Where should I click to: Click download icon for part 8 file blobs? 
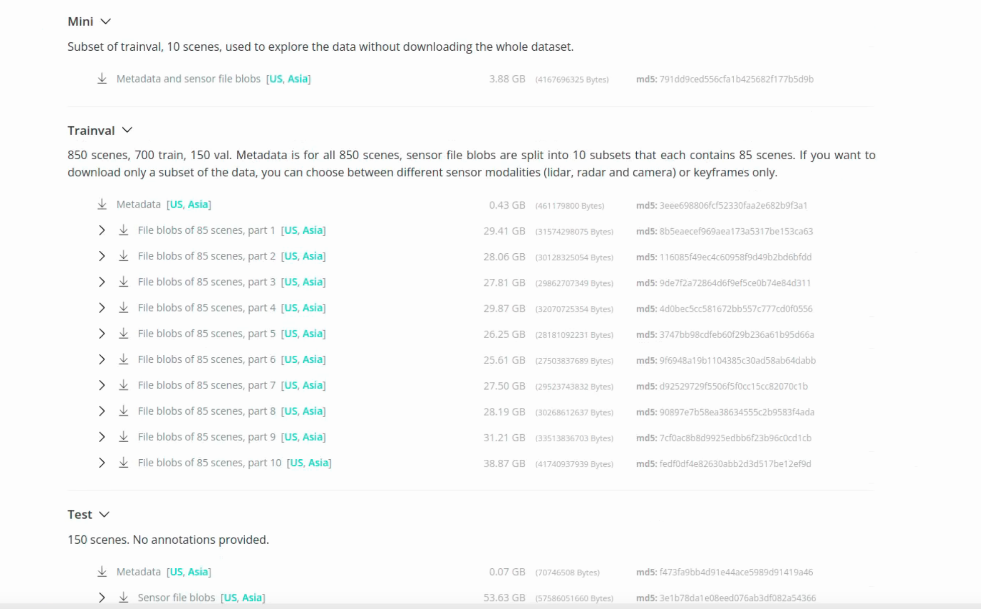coord(124,411)
